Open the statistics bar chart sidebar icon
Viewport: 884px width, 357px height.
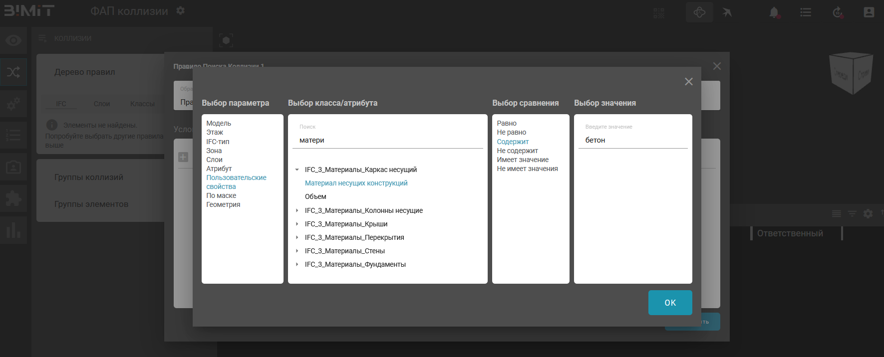pos(13,230)
